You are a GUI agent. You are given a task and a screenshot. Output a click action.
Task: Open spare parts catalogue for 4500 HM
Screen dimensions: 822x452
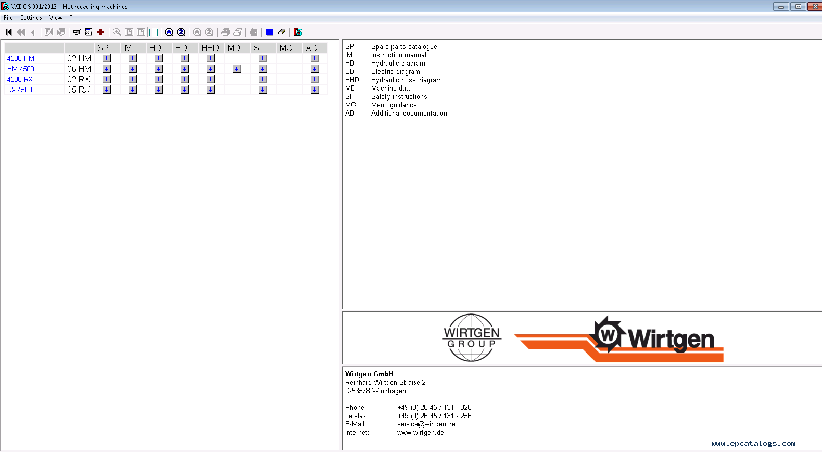point(107,58)
